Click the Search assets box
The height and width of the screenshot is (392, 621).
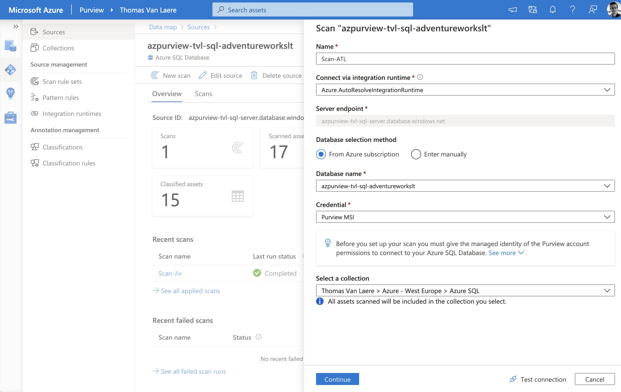313,10
